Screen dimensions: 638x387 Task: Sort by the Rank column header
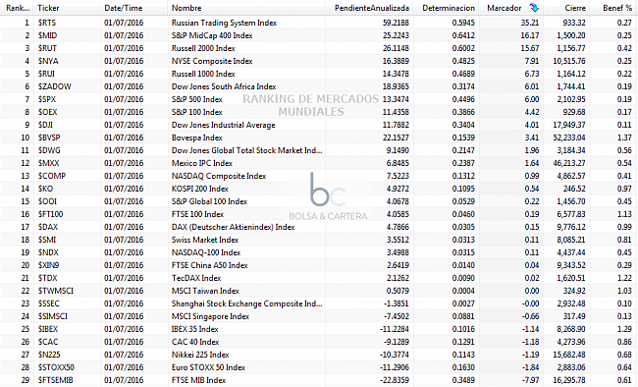(17, 8)
